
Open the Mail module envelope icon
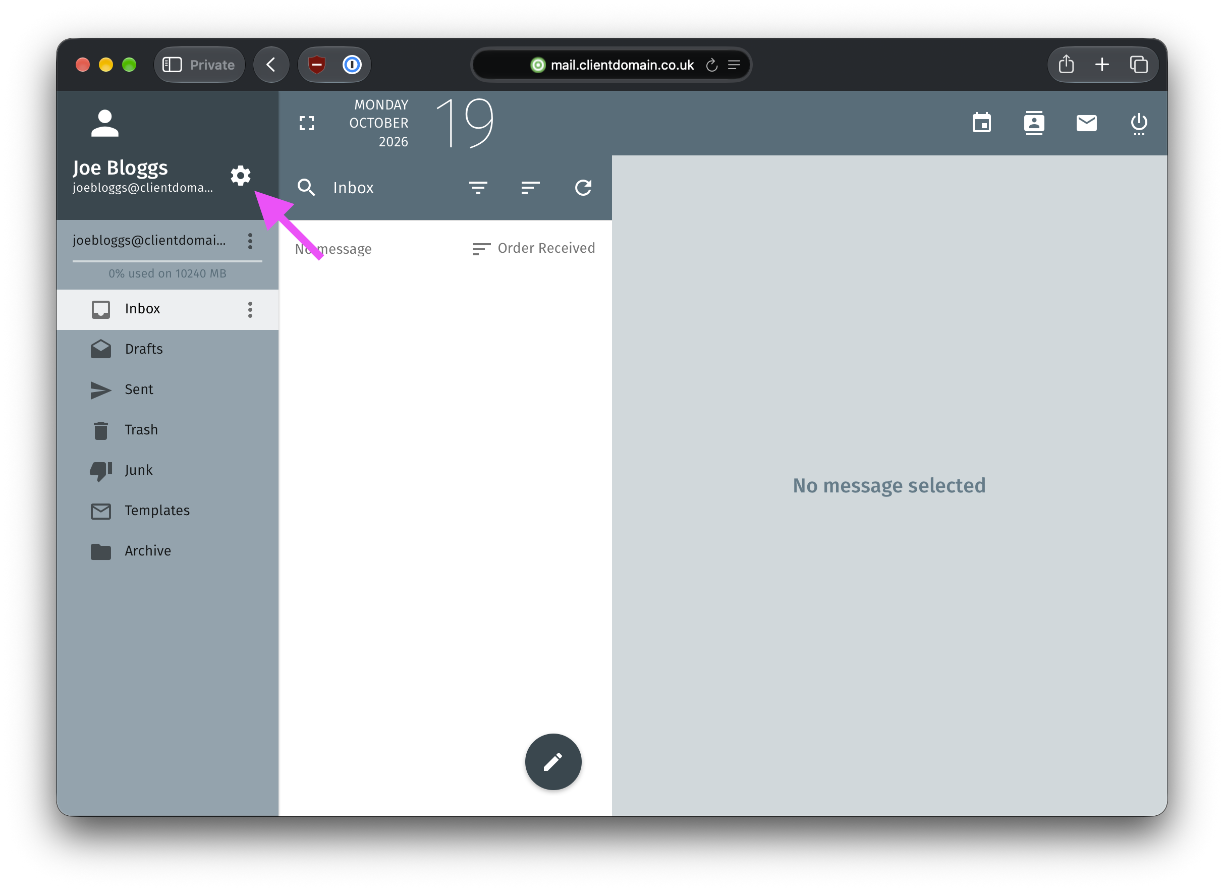(x=1086, y=124)
